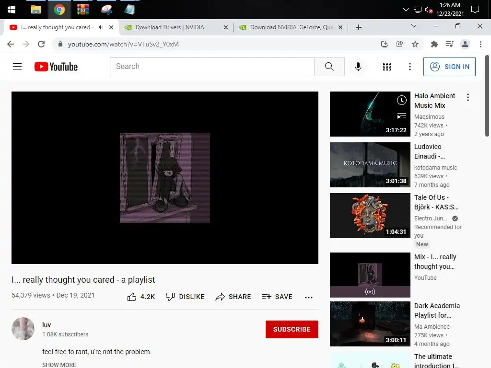491x368 pixels.
Task: Share the video via SHARE
Action: coord(234,297)
